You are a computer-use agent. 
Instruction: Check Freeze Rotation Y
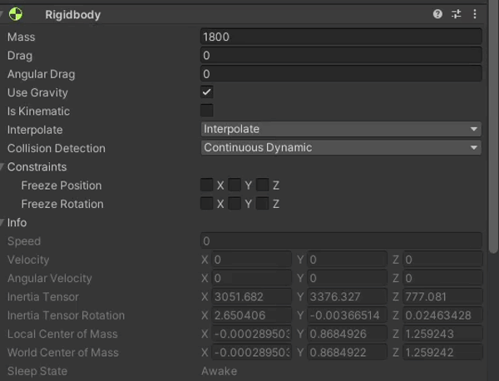click(x=235, y=203)
